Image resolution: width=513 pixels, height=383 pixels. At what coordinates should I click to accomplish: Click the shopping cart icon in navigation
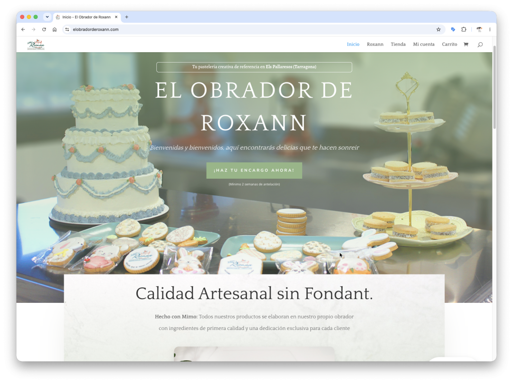(x=466, y=45)
